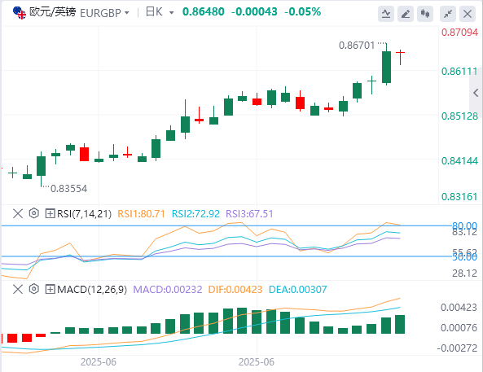Open RSI indicator settings hexagon icon
Screen dimensions: 483x372
[34, 213]
